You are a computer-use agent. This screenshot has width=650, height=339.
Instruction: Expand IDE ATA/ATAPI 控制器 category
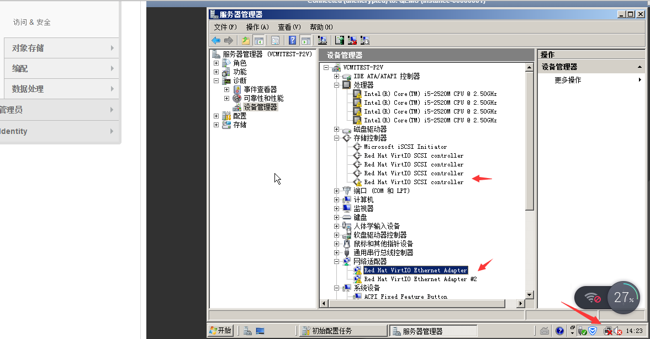[x=337, y=77]
